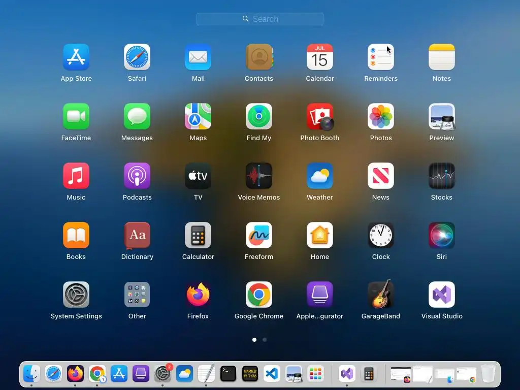Image resolution: width=520 pixels, height=390 pixels.
Task: Open the Books app
Action: 76,235
